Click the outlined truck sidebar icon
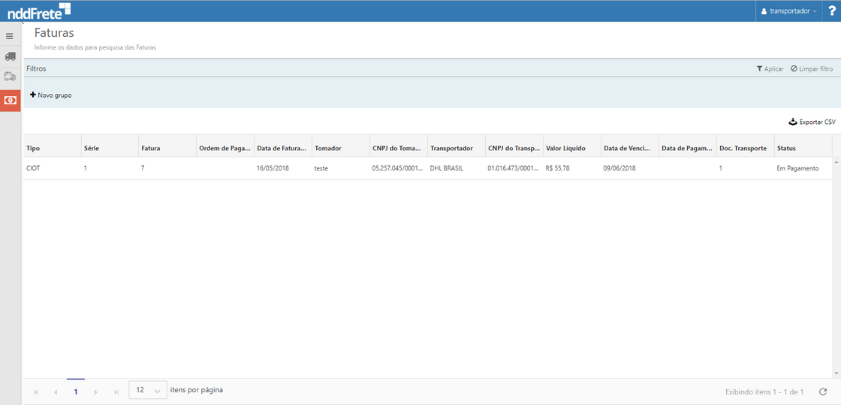Viewport: 841px width, 405px height. pos(10,77)
